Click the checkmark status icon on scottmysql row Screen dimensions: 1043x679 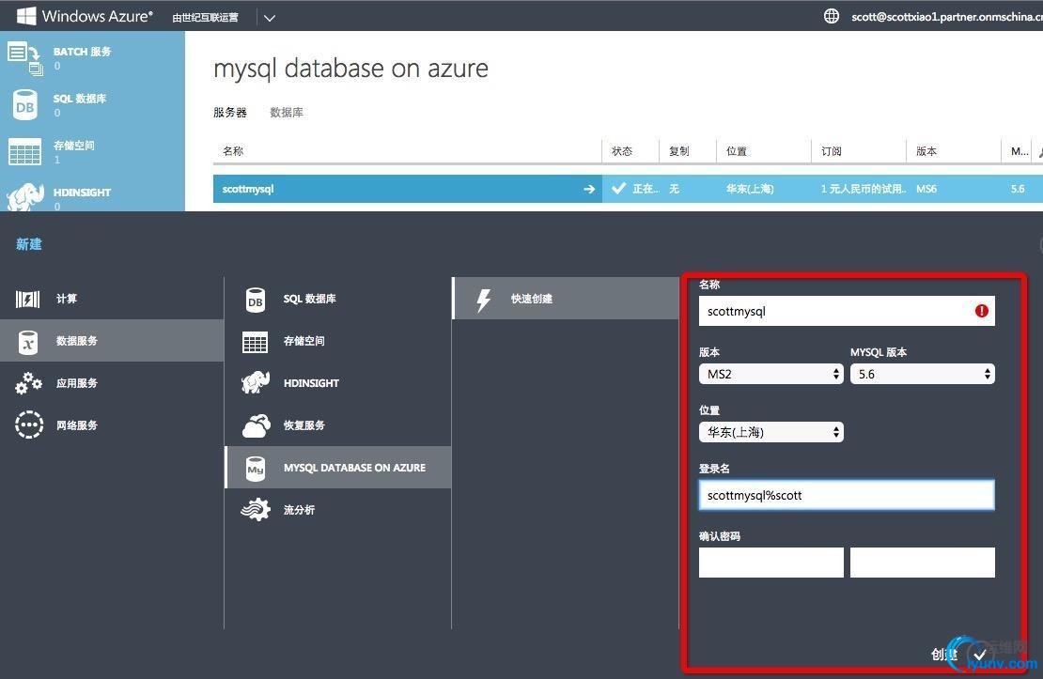pyautogui.click(x=618, y=188)
